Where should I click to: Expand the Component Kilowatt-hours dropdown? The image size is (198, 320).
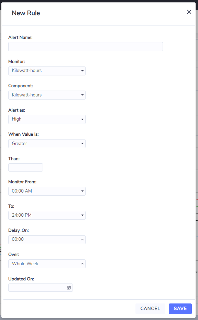47,95
